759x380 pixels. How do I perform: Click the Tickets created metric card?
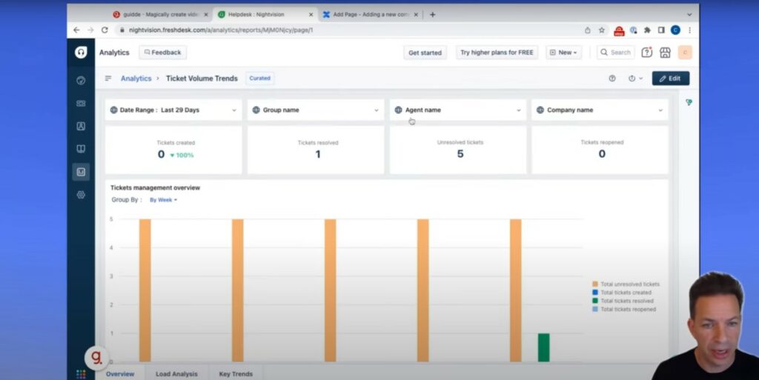click(173, 150)
